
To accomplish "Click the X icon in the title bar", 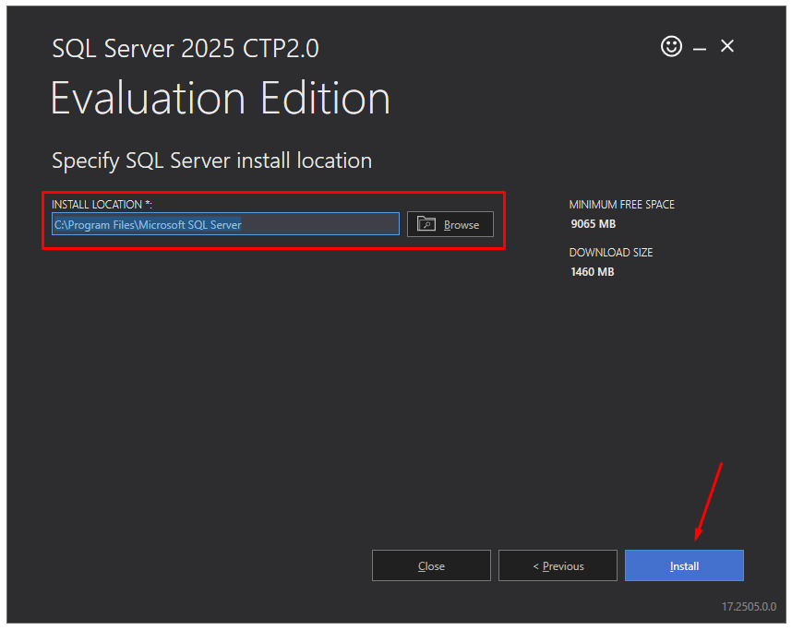I will tap(726, 46).
